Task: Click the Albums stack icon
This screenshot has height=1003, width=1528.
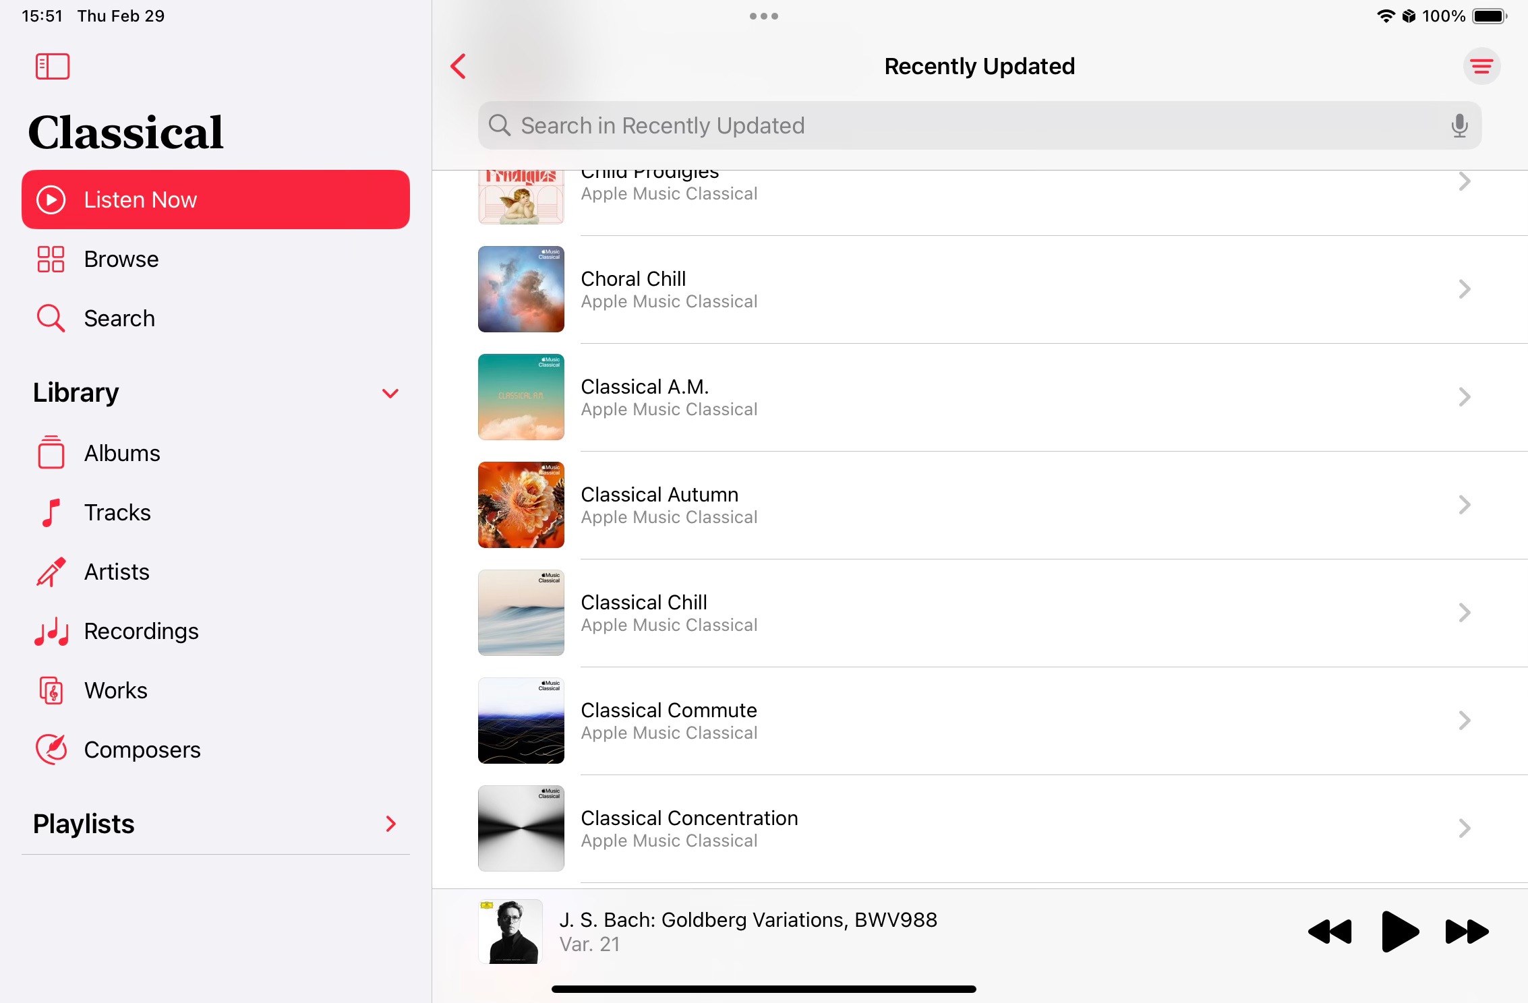Action: 51,452
